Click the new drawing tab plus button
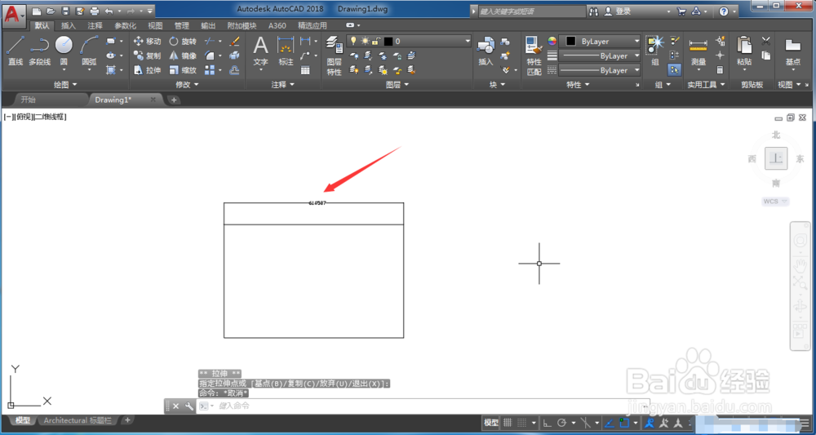The width and height of the screenshot is (816, 435). click(174, 100)
